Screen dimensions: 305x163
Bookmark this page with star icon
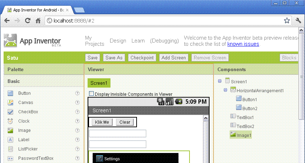pos(287,20)
